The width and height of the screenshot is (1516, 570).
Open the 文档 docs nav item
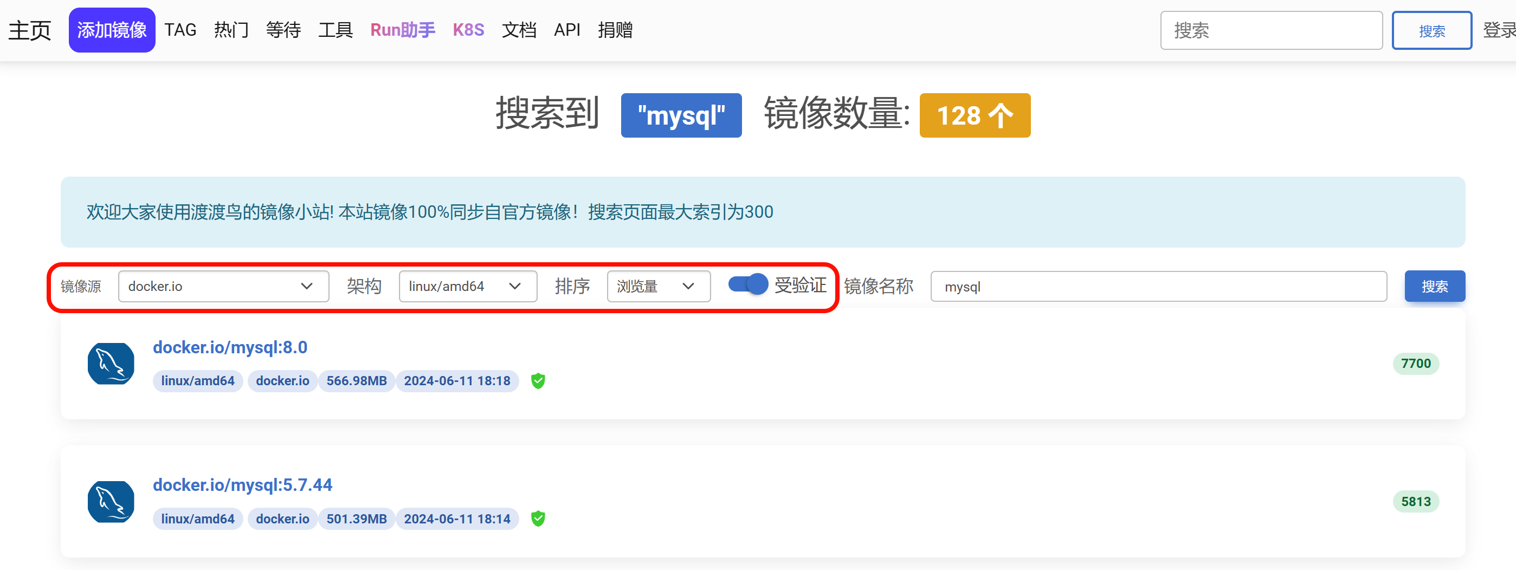pos(519,30)
